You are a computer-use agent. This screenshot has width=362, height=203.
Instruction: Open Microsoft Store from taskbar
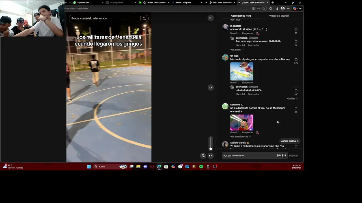tap(166, 167)
